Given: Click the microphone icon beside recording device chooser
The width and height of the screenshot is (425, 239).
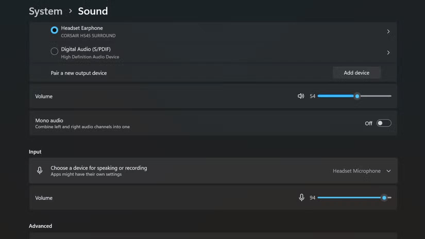Looking at the screenshot, I should coord(40,170).
